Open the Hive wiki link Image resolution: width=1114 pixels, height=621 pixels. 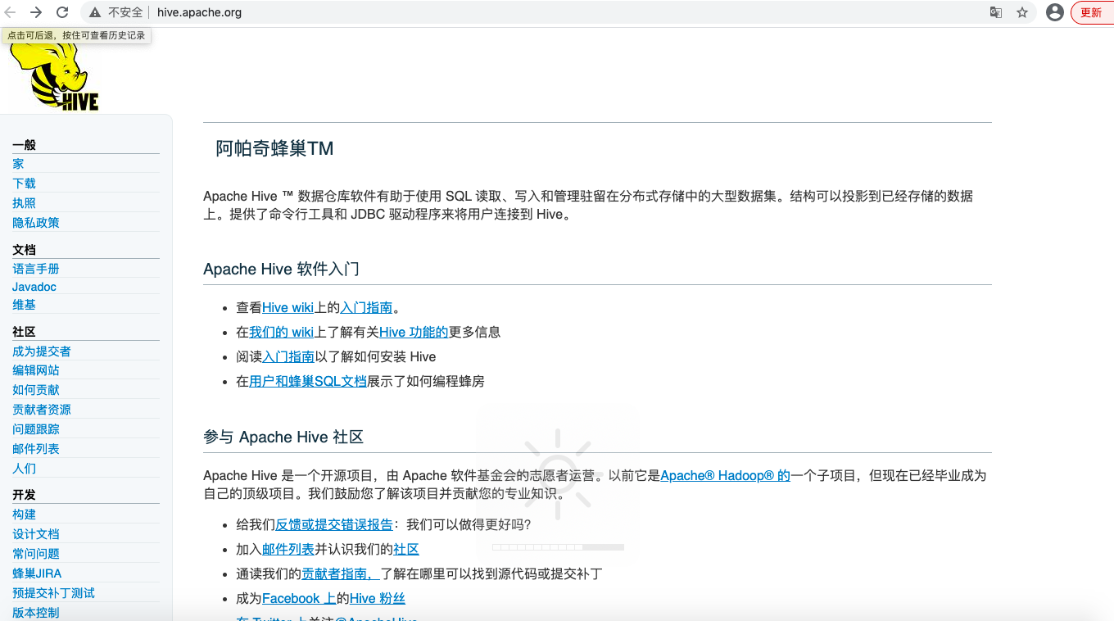288,307
